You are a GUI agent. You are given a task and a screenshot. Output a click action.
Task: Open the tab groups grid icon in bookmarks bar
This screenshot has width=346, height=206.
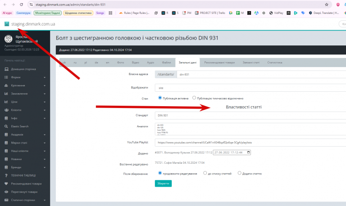pyautogui.click(x=110, y=13)
